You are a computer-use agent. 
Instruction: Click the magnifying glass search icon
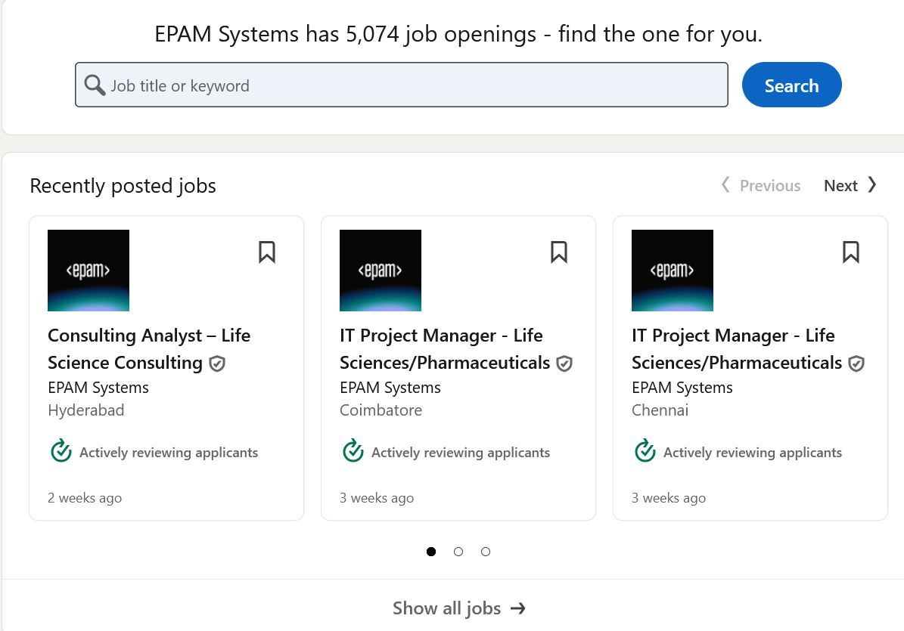pyautogui.click(x=95, y=85)
